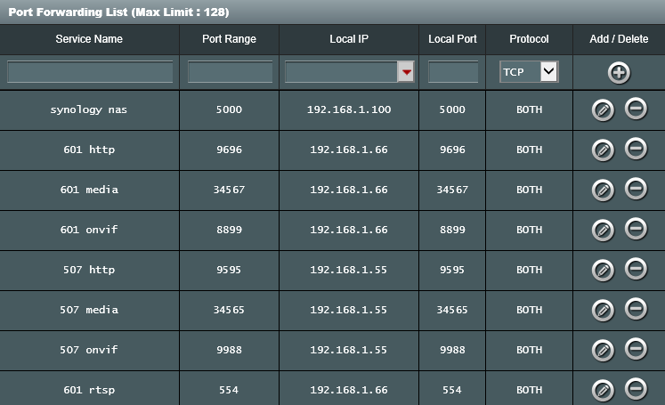Image resolution: width=665 pixels, height=405 pixels.
Task: Expand the Local IP client list arrow
Action: coord(406,72)
